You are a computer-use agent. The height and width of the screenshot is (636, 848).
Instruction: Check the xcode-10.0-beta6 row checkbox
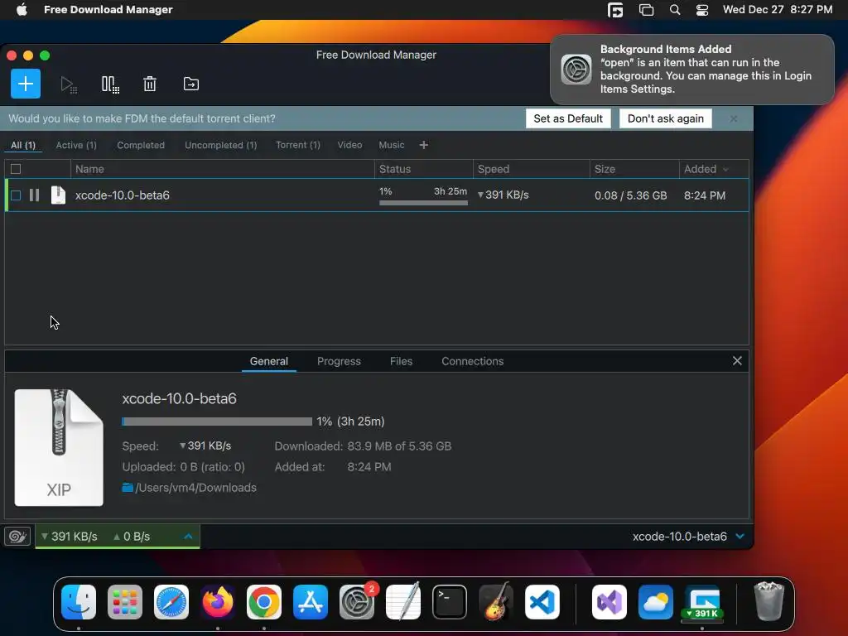point(16,195)
